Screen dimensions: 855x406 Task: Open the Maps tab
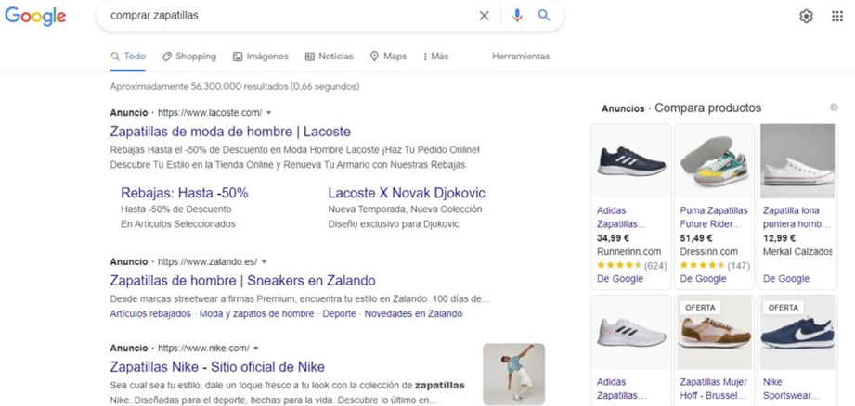388,56
